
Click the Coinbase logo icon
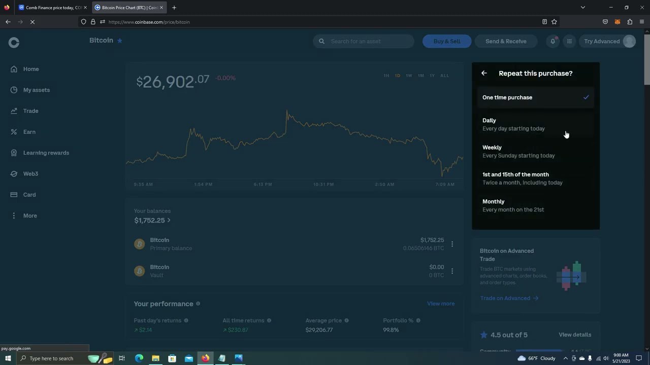point(14,43)
